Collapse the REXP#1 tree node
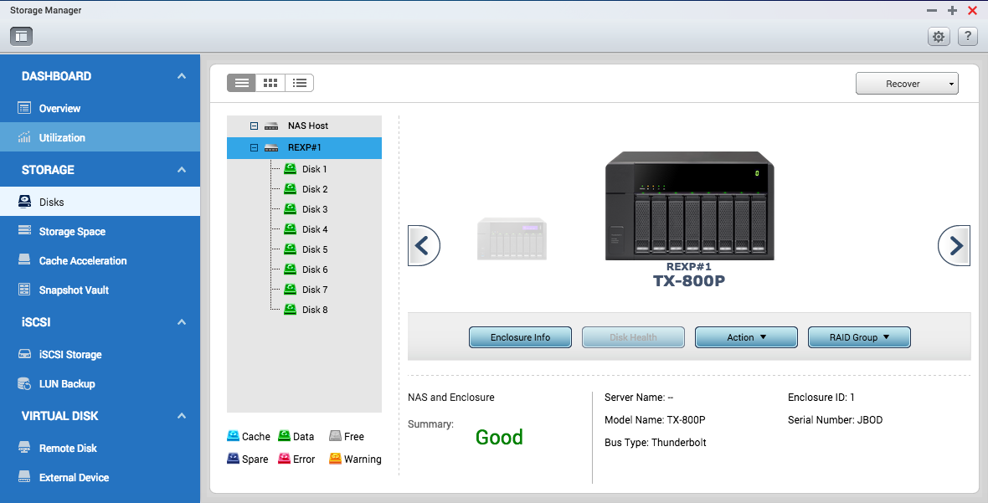988x503 pixels. click(x=254, y=148)
